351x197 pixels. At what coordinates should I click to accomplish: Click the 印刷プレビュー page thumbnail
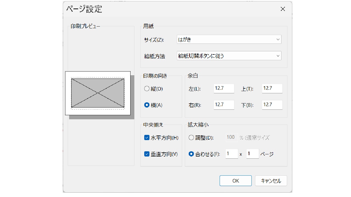coord(98,93)
